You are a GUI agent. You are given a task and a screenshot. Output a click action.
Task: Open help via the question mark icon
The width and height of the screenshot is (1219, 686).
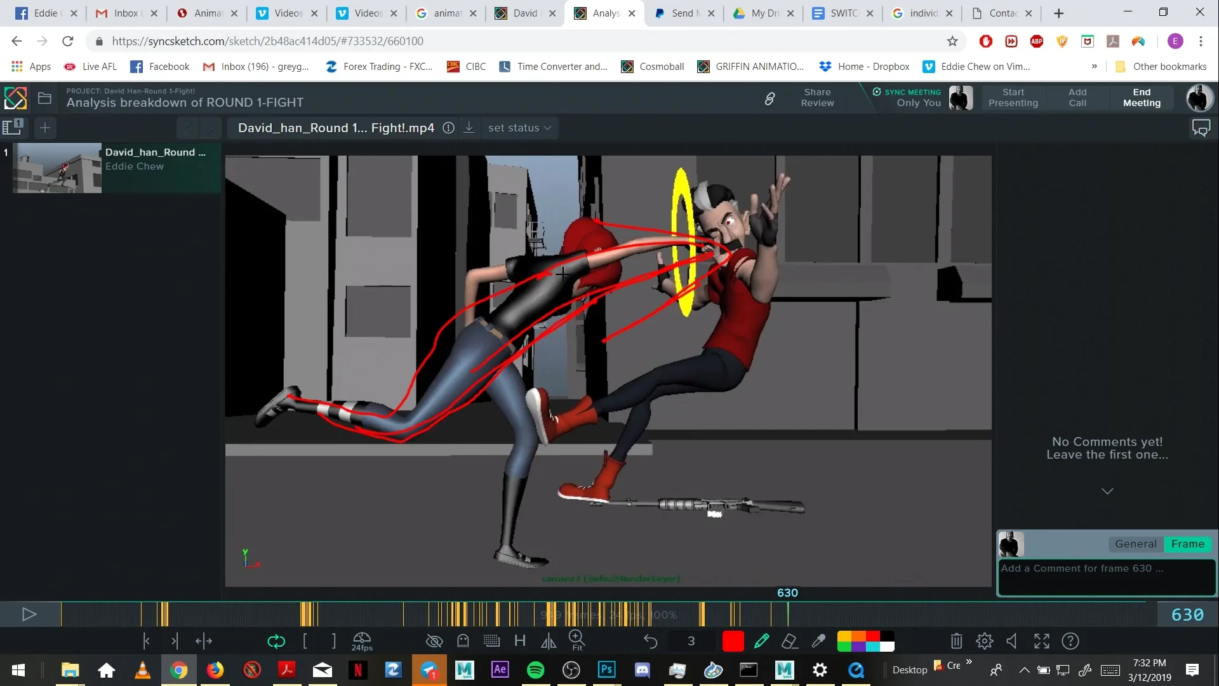1071,641
